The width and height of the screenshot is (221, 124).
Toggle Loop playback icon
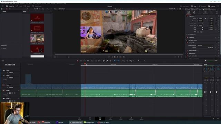[x=124, y=57]
